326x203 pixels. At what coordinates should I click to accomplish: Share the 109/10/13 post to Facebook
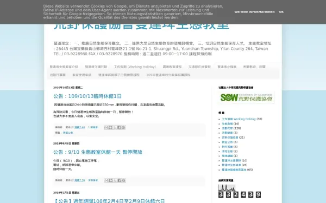coord(119,127)
